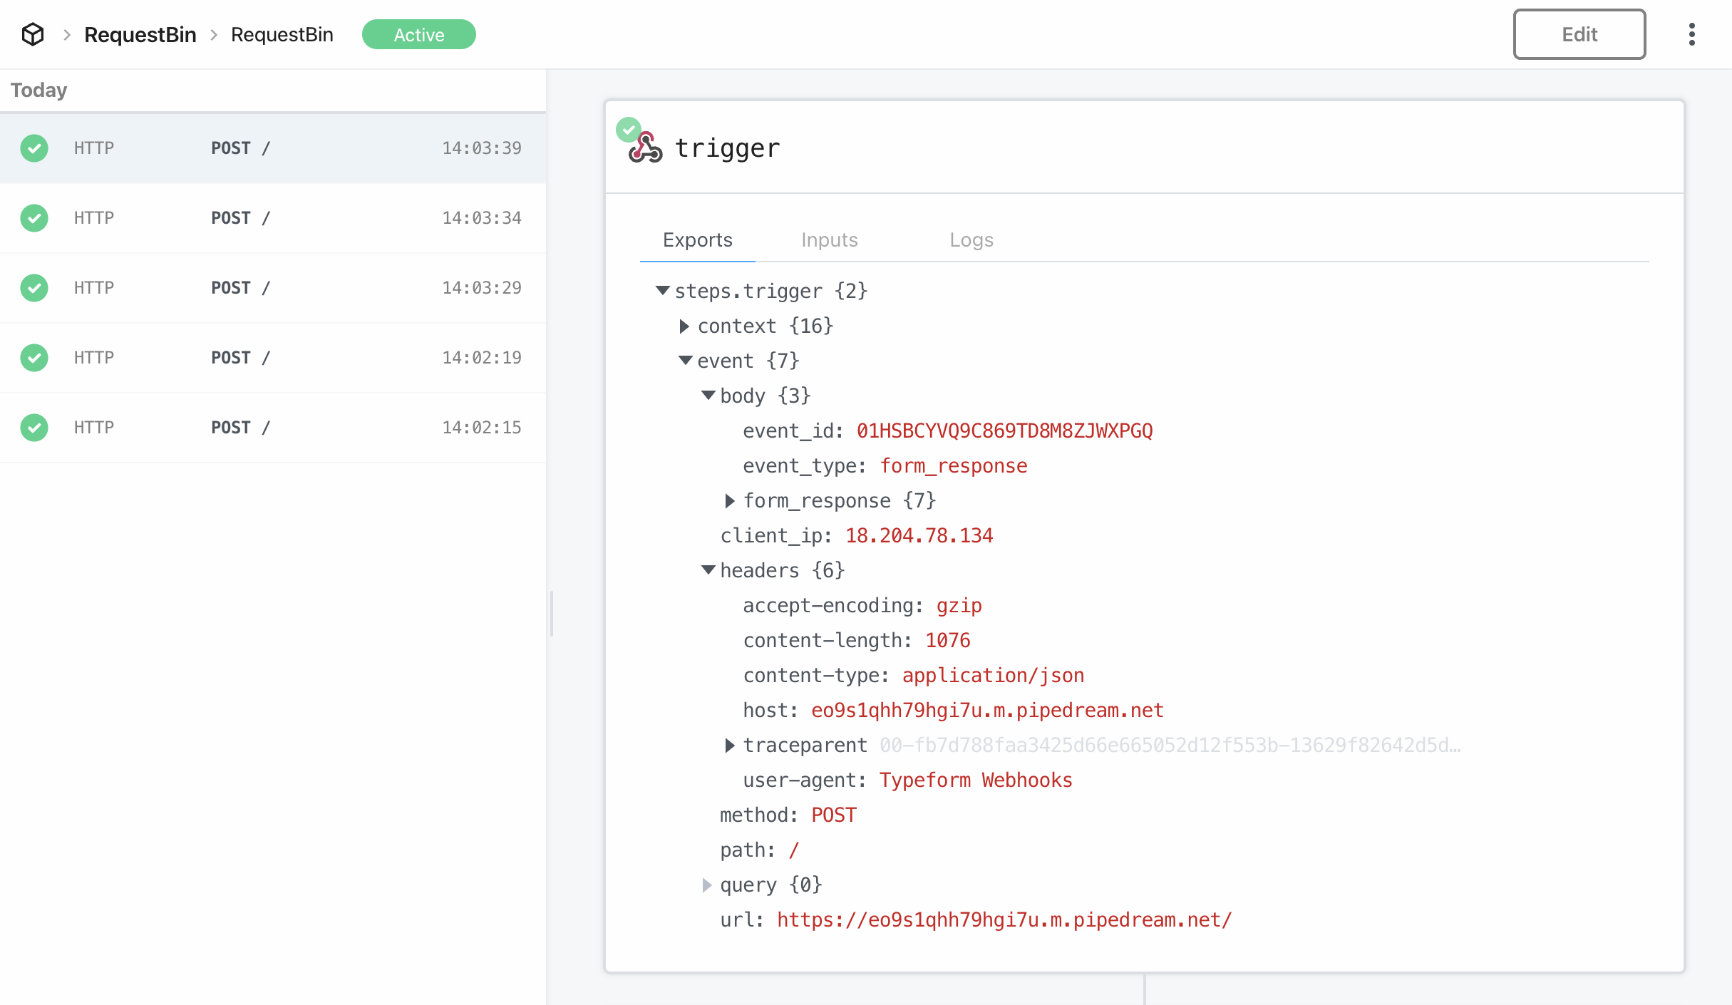
Task: Click success check icon for 14:03:39 request
Action: [x=34, y=148]
